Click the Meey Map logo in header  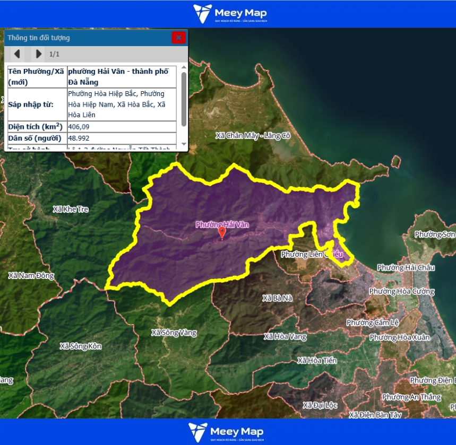[x=230, y=14]
